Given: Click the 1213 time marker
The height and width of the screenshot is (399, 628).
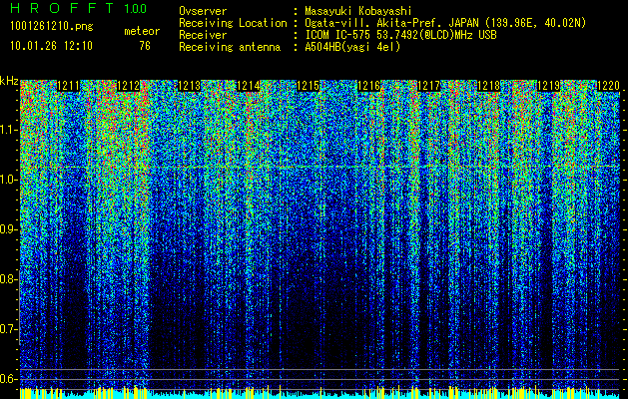Looking at the screenshot, I should coord(189,86).
